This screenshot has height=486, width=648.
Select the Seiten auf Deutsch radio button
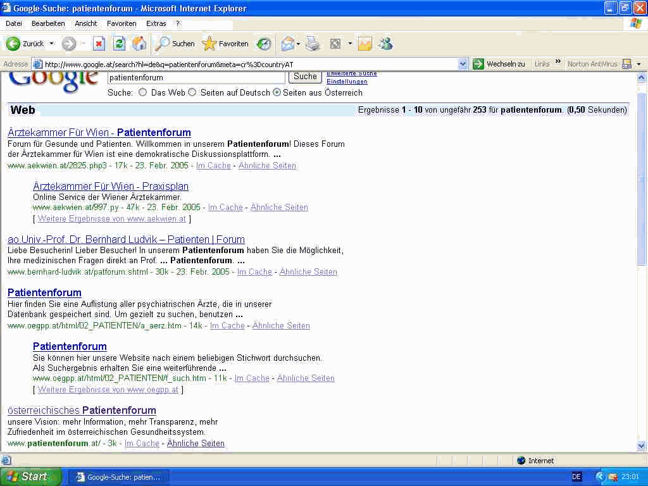(x=192, y=92)
